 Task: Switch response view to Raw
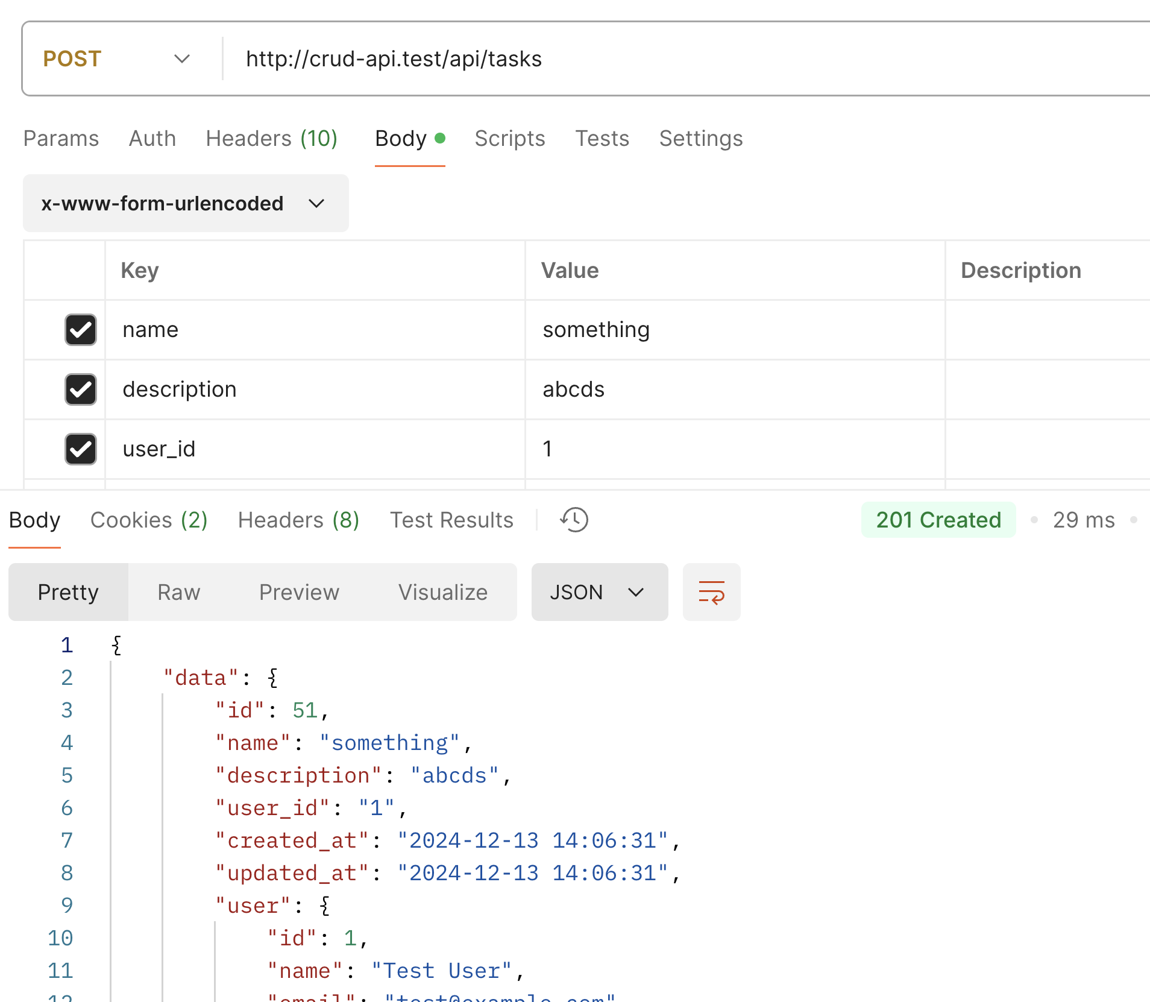coord(178,592)
